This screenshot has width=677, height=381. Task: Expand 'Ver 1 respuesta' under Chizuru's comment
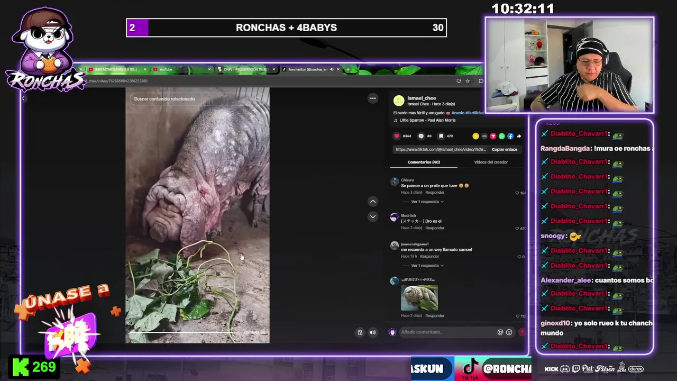click(x=427, y=202)
